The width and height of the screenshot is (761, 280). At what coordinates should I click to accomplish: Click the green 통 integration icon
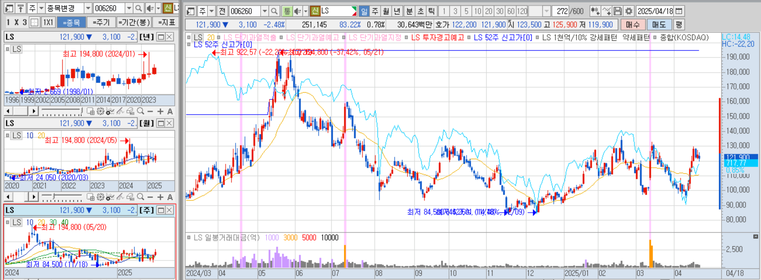coord(287,11)
